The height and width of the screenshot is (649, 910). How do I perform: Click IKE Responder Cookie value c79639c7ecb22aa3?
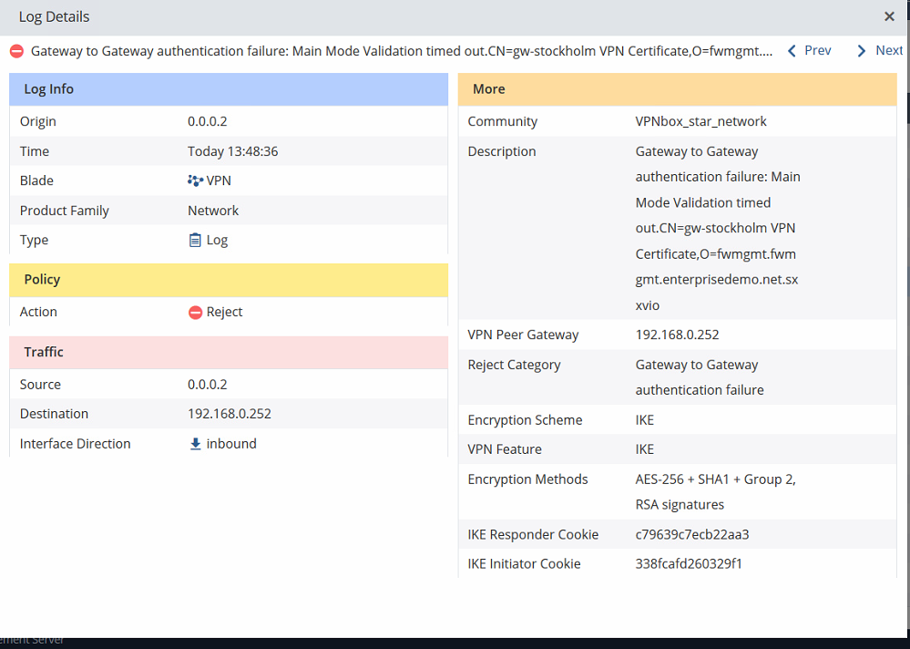(692, 534)
